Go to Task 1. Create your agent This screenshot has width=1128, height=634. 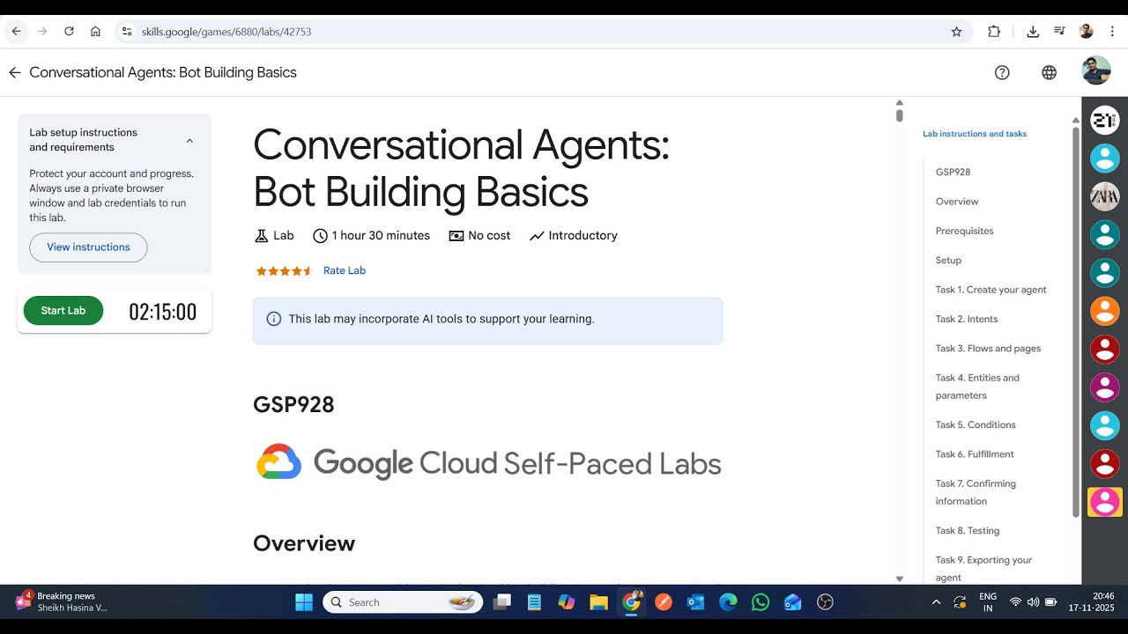(991, 290)
